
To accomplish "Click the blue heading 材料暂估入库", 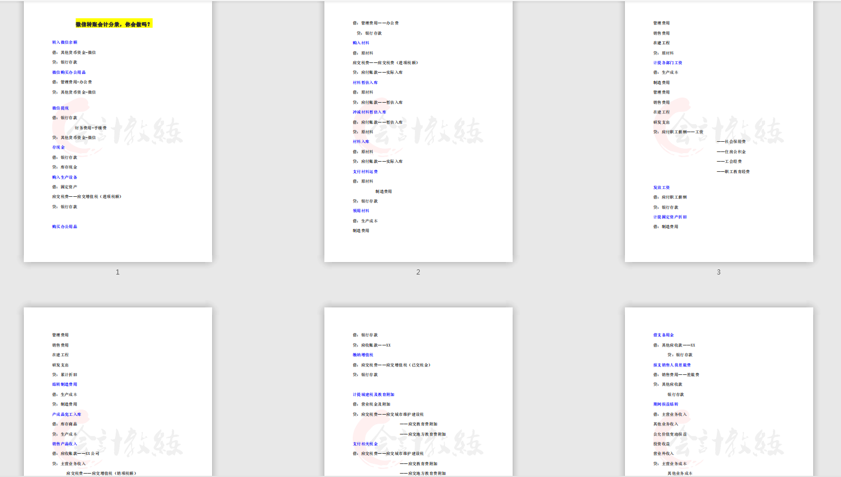I will [x=365, y=83].
